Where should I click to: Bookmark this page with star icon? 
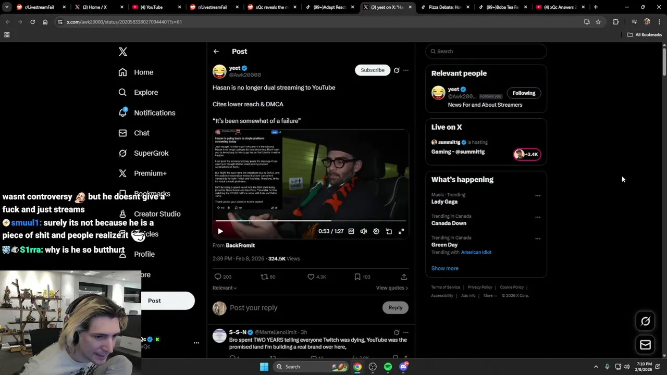click(598, 22)
